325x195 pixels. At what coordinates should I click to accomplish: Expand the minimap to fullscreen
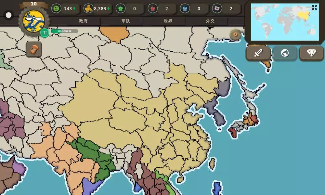click(314, 7)
